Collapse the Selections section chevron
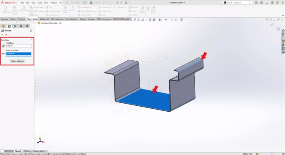 tap(32, 40)
